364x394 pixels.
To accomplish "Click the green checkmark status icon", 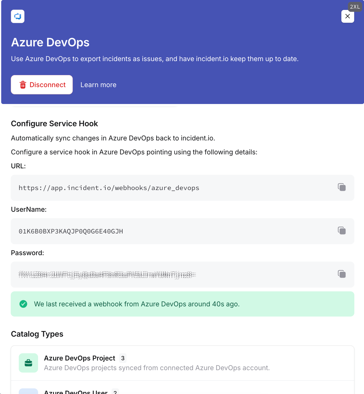I will point(23,304).
